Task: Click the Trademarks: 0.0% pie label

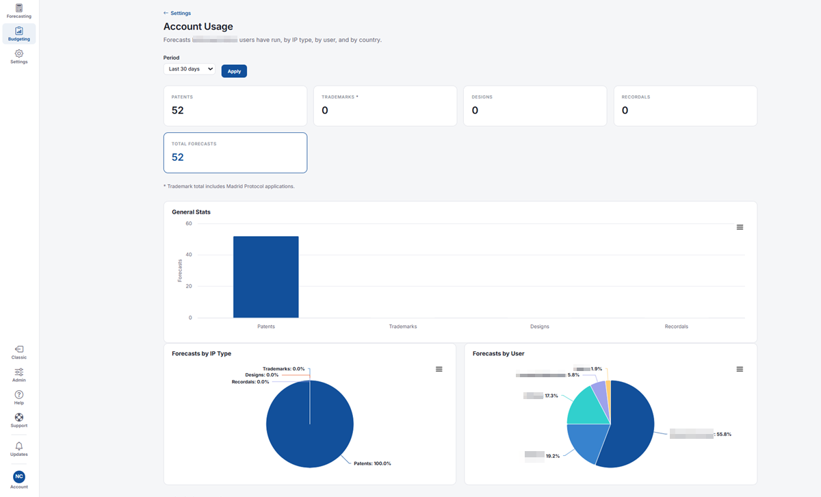Action: coord(283,369)
